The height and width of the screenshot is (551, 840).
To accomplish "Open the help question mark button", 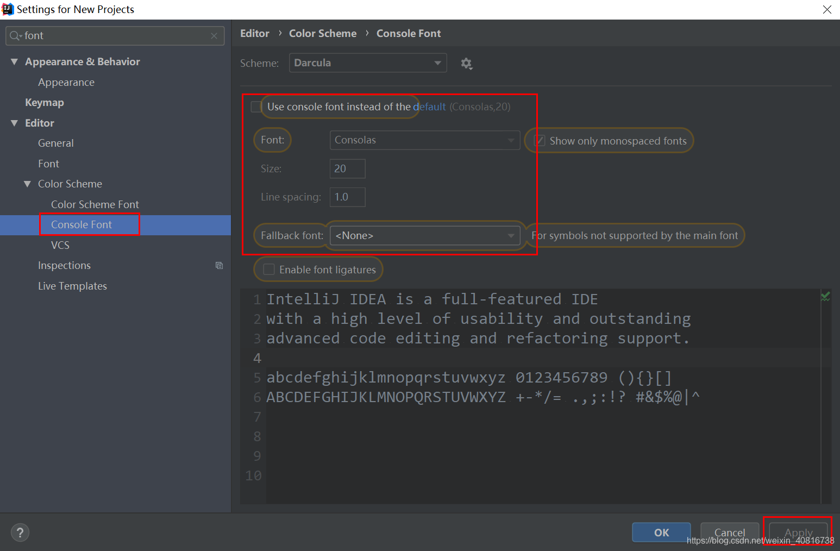I will [20, 533].
